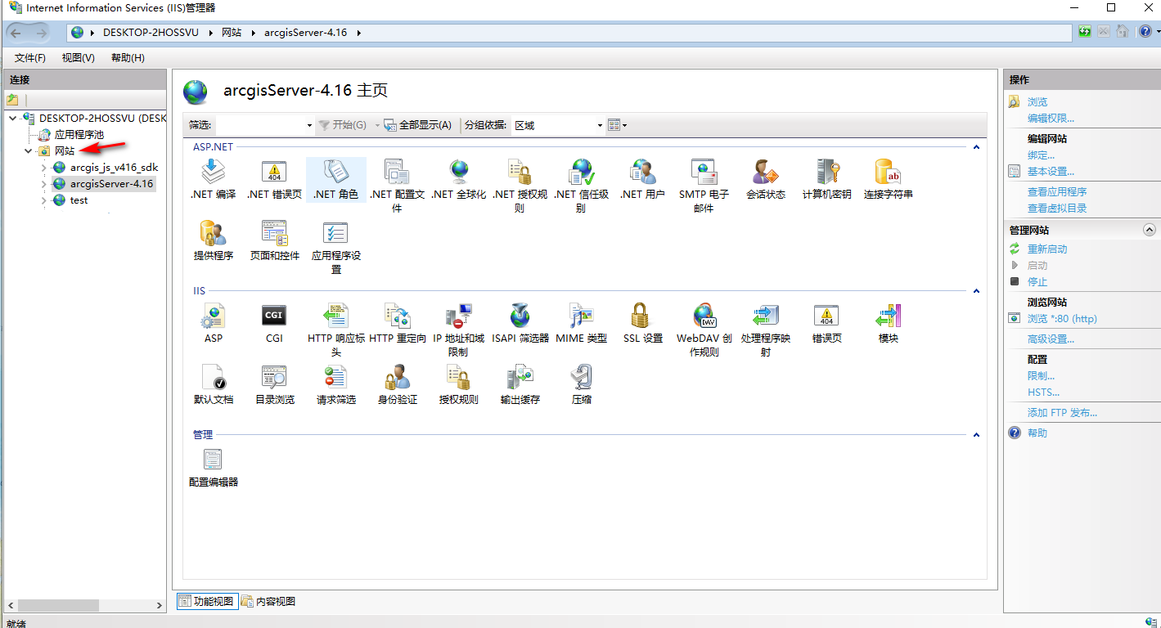This screenshot has width=1161, height=628.
Task: Collapse the 管理网站 actions section
Action: pos(1150,231)
